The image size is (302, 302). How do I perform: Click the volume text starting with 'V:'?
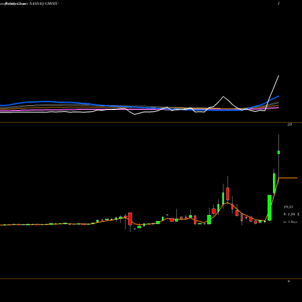tap(291, 214)
